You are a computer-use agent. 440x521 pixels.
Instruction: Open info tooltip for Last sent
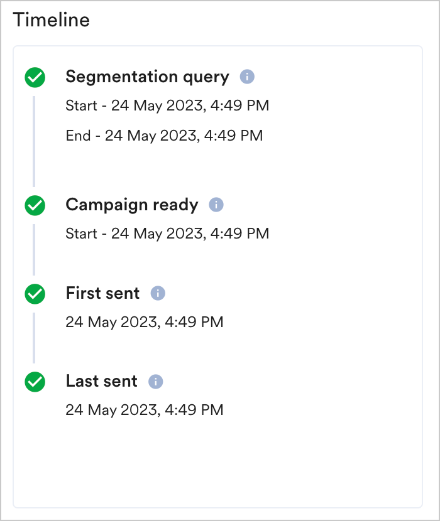[x=155, y=382]
